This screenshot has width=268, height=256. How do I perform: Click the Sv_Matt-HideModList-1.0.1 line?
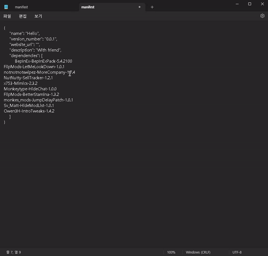tap(29, 105)
